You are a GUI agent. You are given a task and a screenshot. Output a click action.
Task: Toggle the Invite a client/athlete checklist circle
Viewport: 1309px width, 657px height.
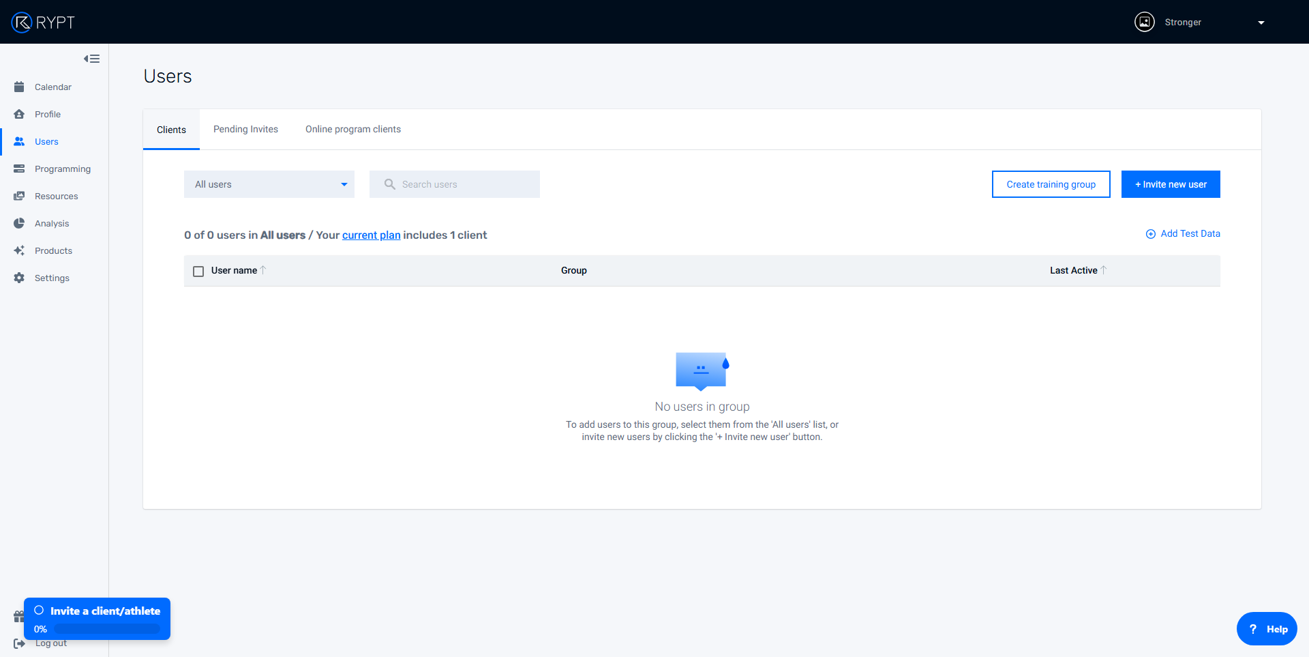tap(39, 611)
